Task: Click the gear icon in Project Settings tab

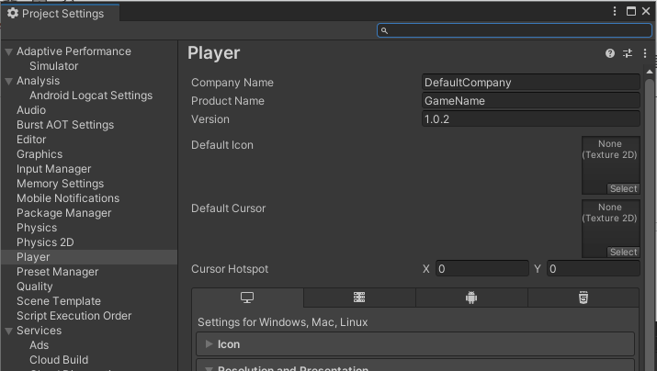Action: click(x=13, y=14)
